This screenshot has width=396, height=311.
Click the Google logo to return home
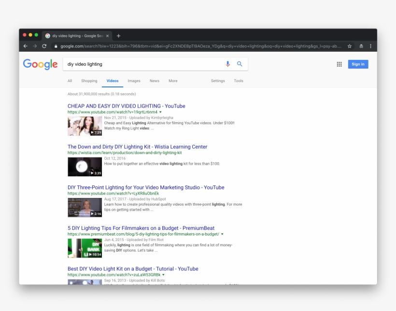click(40, 64)
